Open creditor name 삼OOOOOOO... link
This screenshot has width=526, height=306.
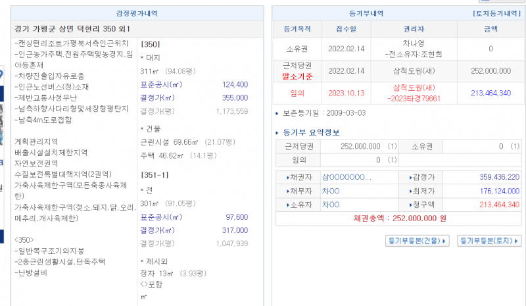point(347,177)
